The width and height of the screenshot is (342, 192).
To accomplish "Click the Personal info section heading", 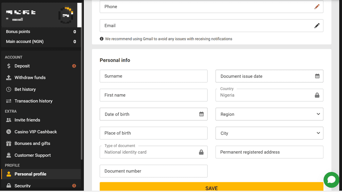I will point(115,60).
